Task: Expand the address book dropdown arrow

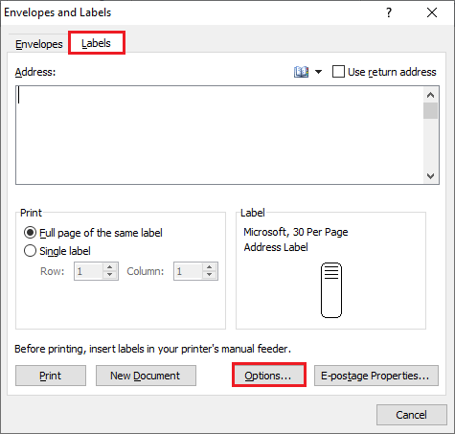Action: (318, 72)
